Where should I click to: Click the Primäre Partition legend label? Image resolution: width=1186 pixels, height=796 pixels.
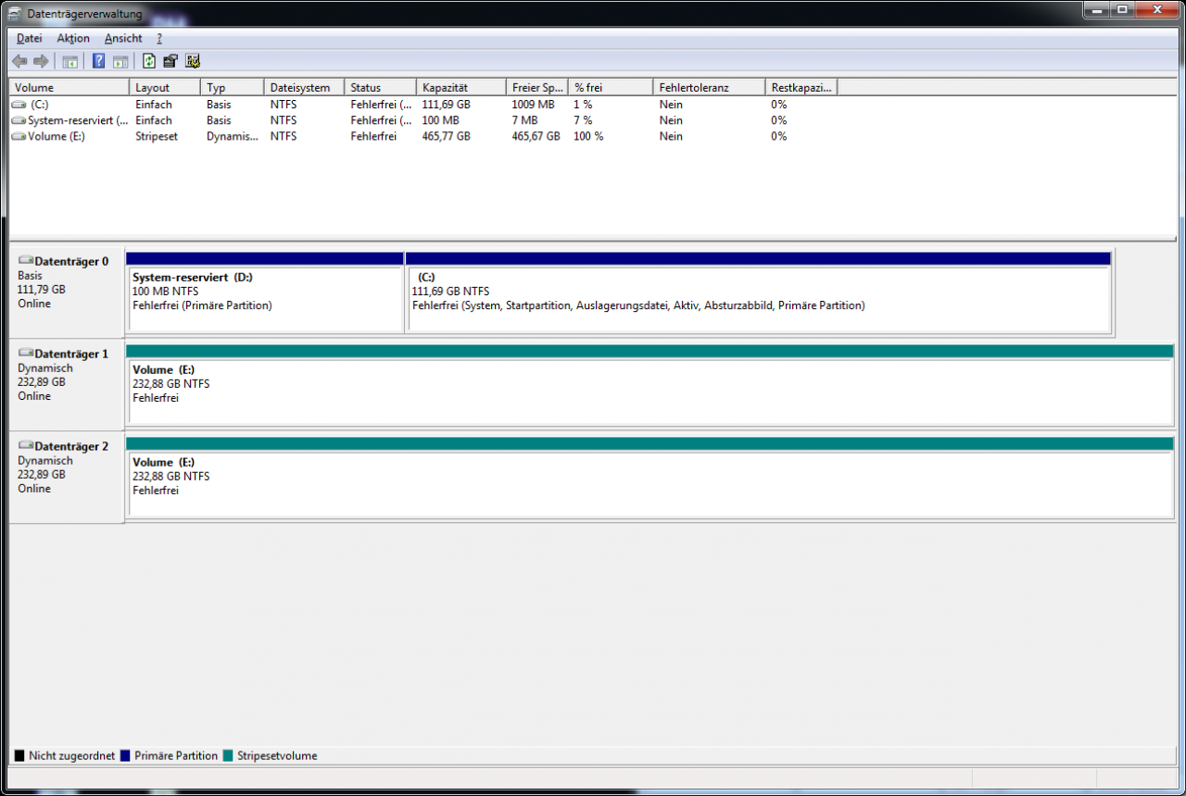pos(176,756)
